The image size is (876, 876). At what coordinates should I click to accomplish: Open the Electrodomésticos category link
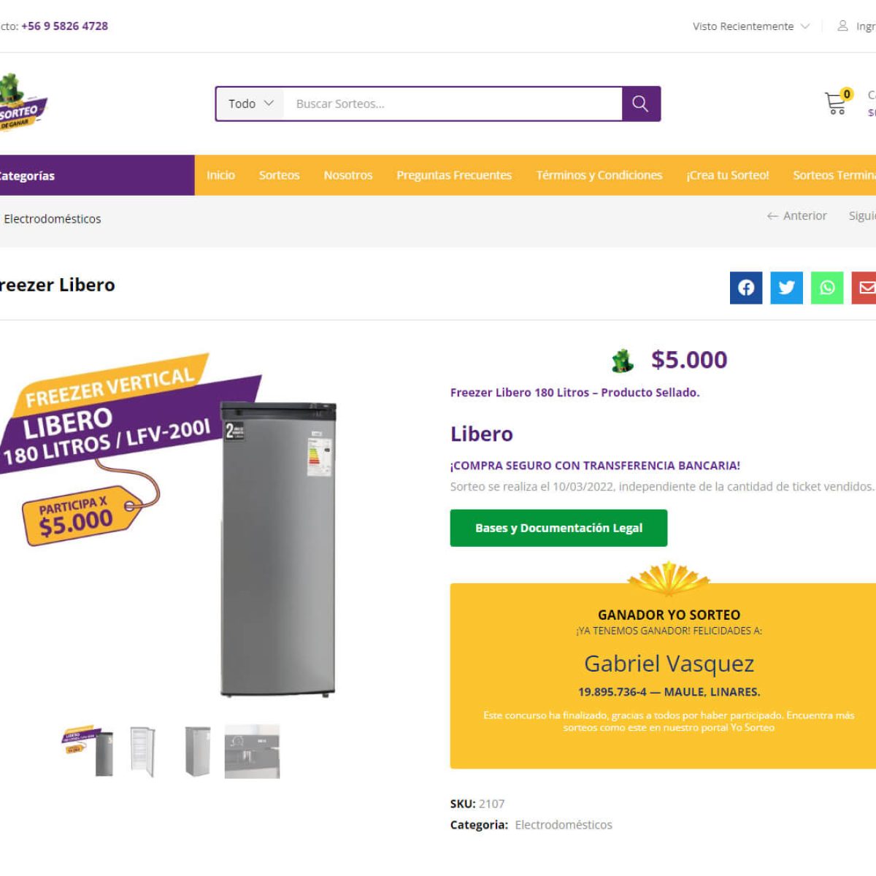[564, 824]
